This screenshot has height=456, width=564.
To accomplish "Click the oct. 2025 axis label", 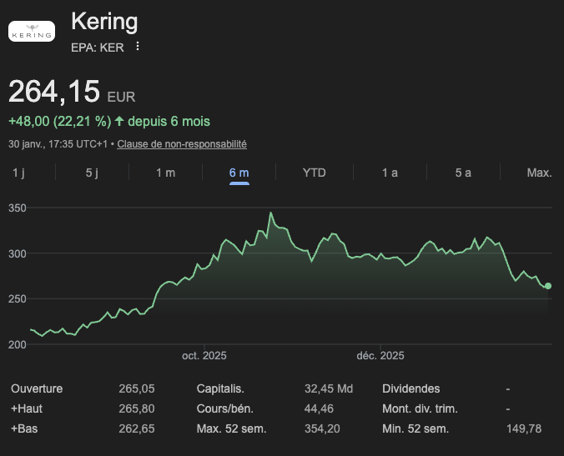I will click(204, 356).
